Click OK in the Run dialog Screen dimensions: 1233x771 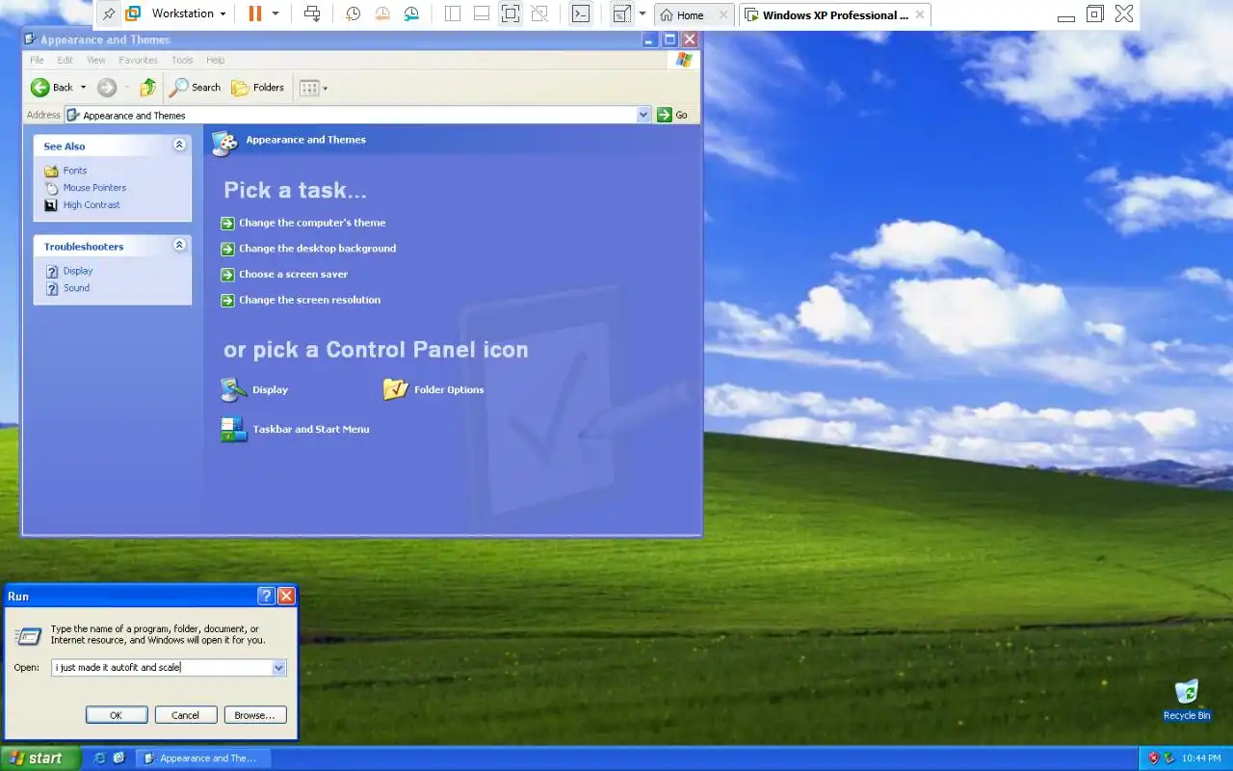117,715
